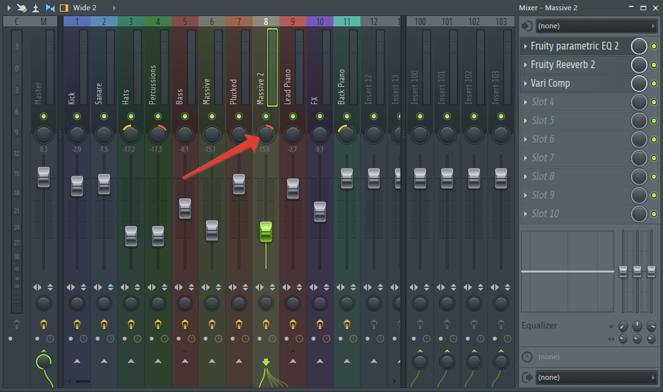This screenshot has height=392, width=663.
Task: Disable the Fruity Reeverb 2 effect LED
Action: tap(654, 65)
